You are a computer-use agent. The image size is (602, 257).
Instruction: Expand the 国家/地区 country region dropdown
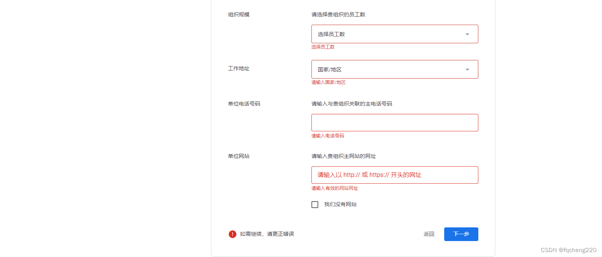tap(395, 69)
